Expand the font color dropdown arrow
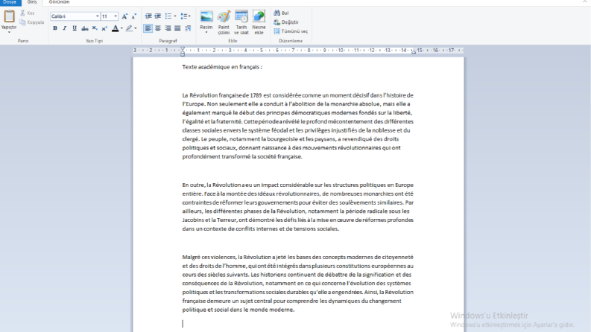591x332 pixels. coord(121,28)
